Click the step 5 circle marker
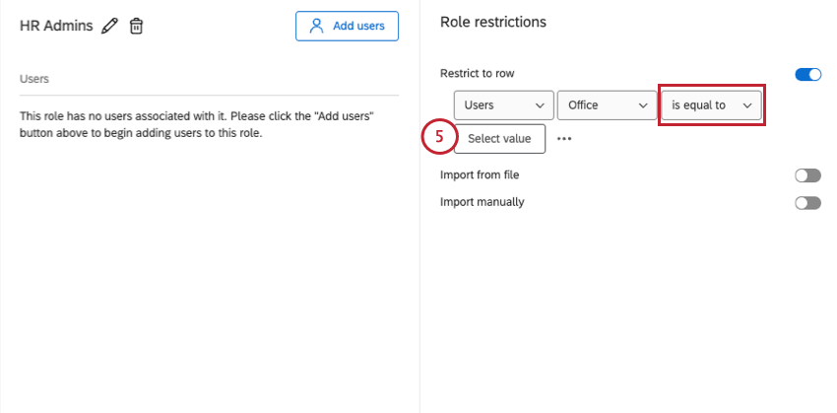 (439, 138)
